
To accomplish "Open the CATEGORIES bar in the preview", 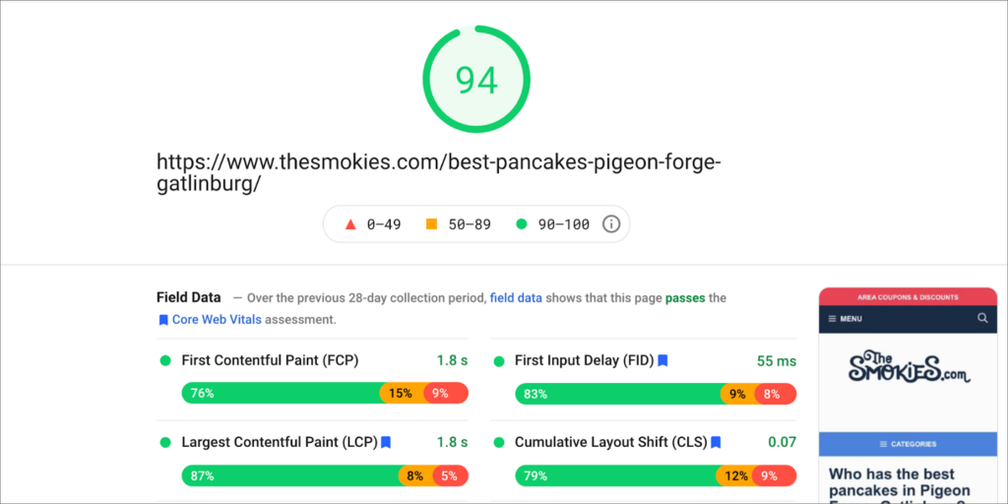I will [x=908, y=444].
